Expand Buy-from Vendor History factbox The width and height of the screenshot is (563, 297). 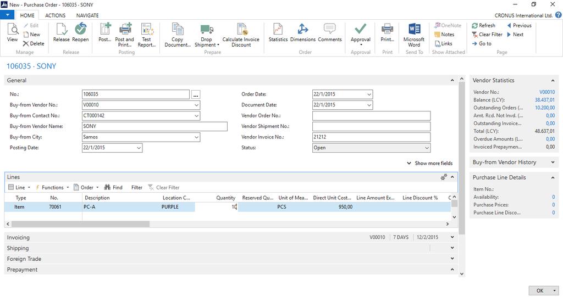click(x=553, y=162)
